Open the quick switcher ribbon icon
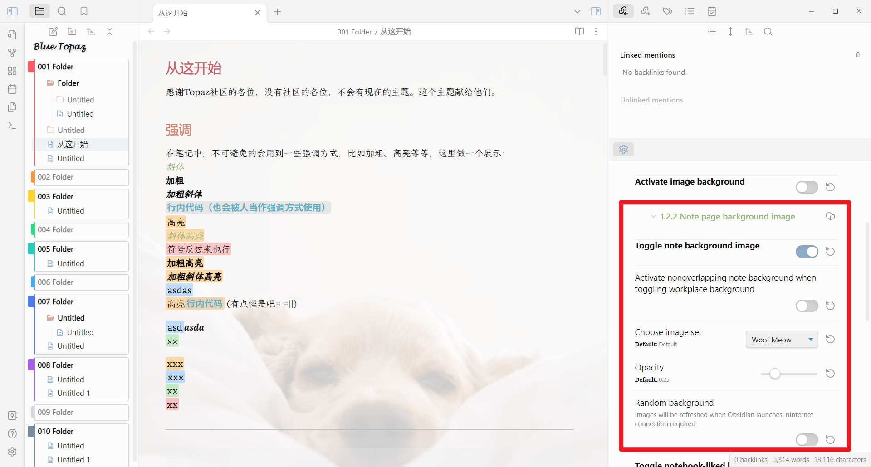871x467 pixels. 12,34
